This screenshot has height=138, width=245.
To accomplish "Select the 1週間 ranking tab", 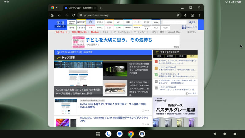I will [x=181, y=56].
